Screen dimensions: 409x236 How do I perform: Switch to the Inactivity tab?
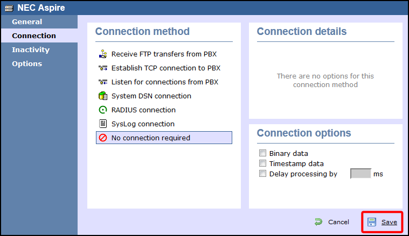(x=31, y=50)
